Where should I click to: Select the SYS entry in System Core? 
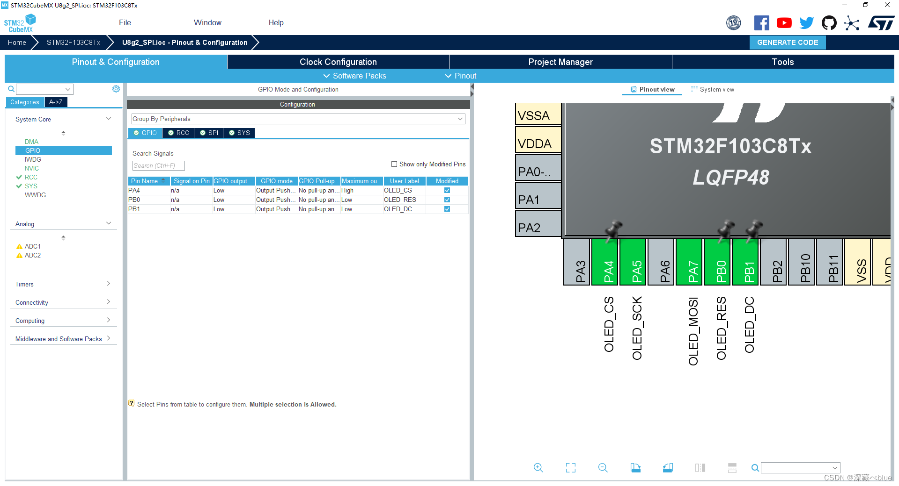coord(27,186)
